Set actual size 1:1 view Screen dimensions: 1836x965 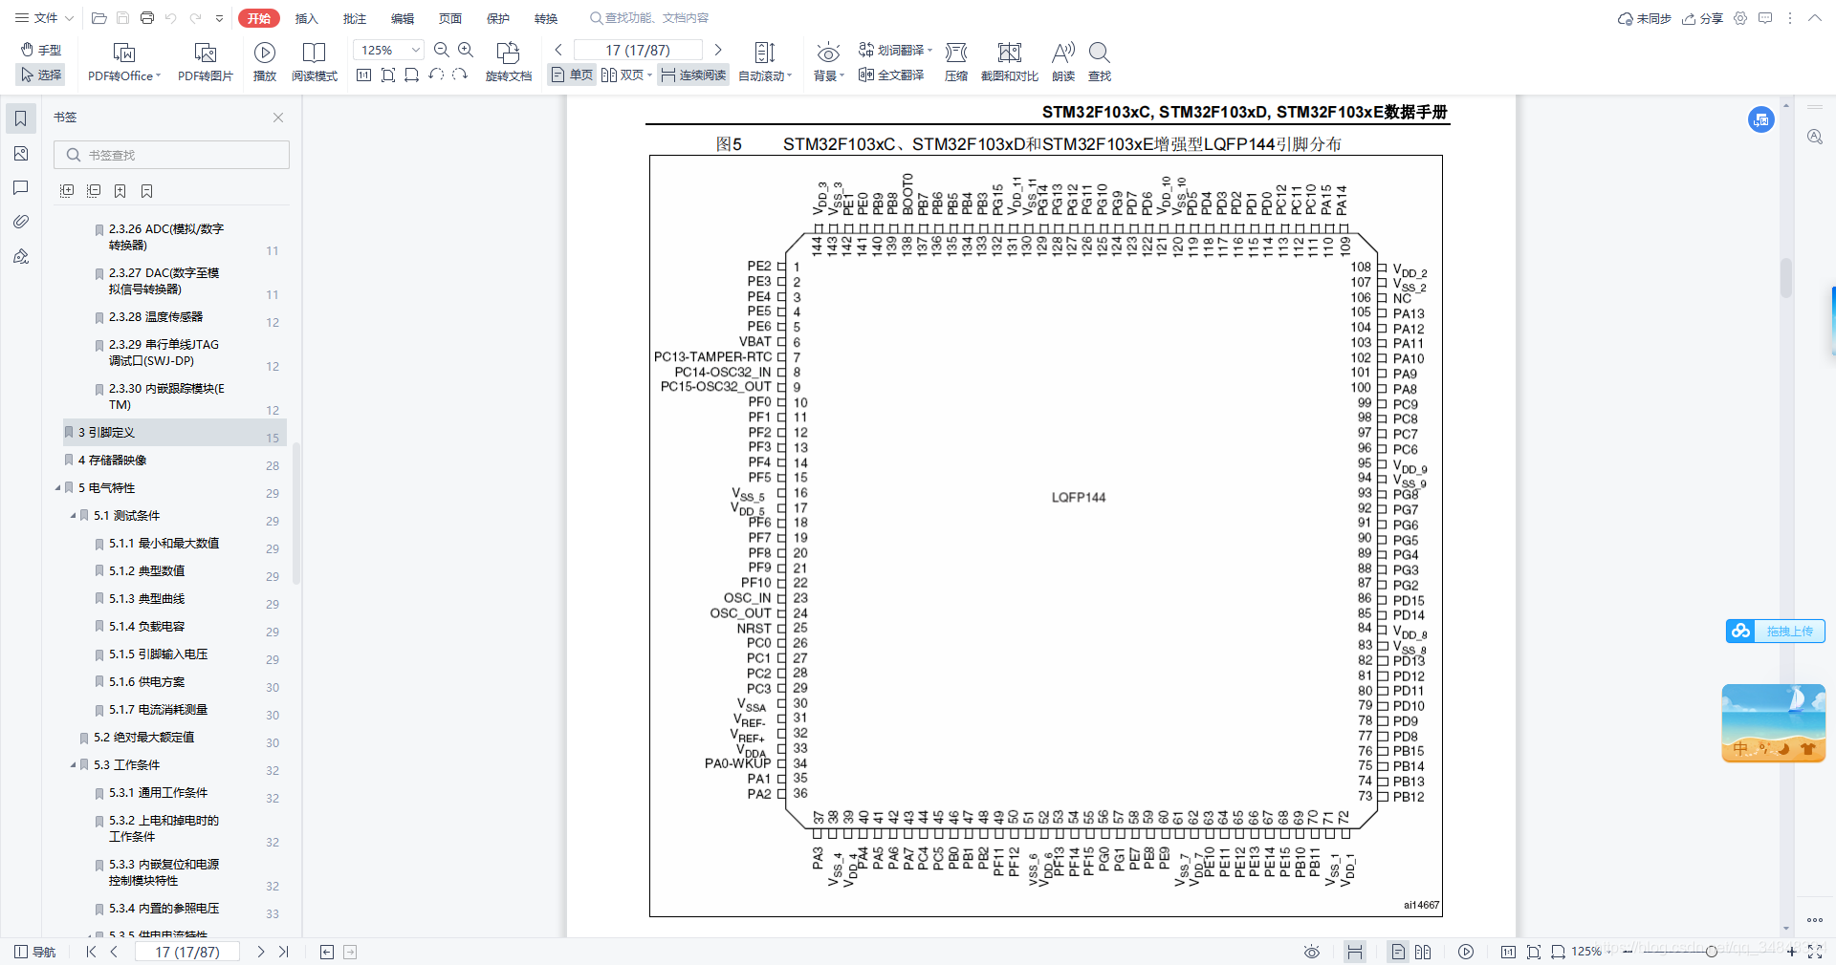(x=363, y=75)
